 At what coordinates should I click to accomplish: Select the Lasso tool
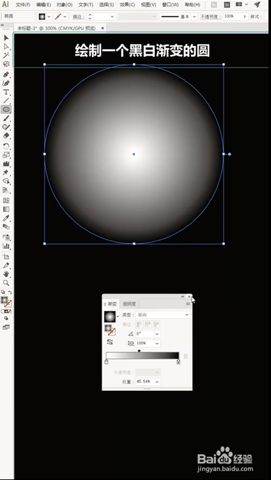(6, 64)
